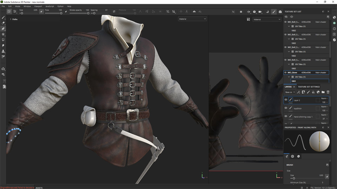337x189 pixels.
Task: Open the File menu
Action: [x=3, y=6]
